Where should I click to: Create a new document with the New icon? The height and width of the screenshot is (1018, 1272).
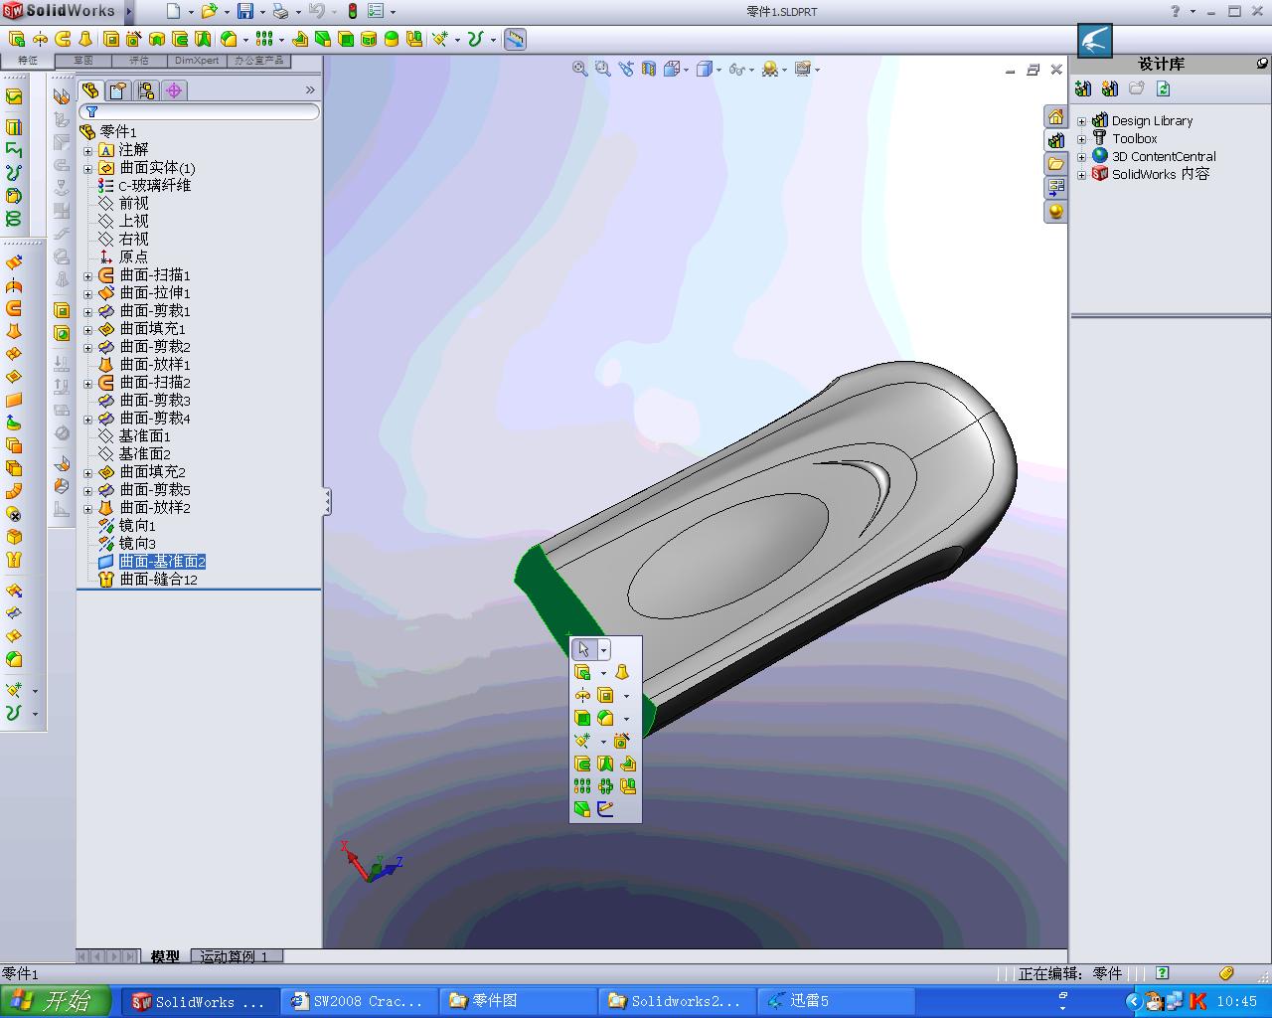tap(173, 11)
